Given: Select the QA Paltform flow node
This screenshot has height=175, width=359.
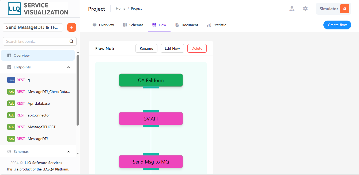Looking at the screenshot, I should 151,80.
